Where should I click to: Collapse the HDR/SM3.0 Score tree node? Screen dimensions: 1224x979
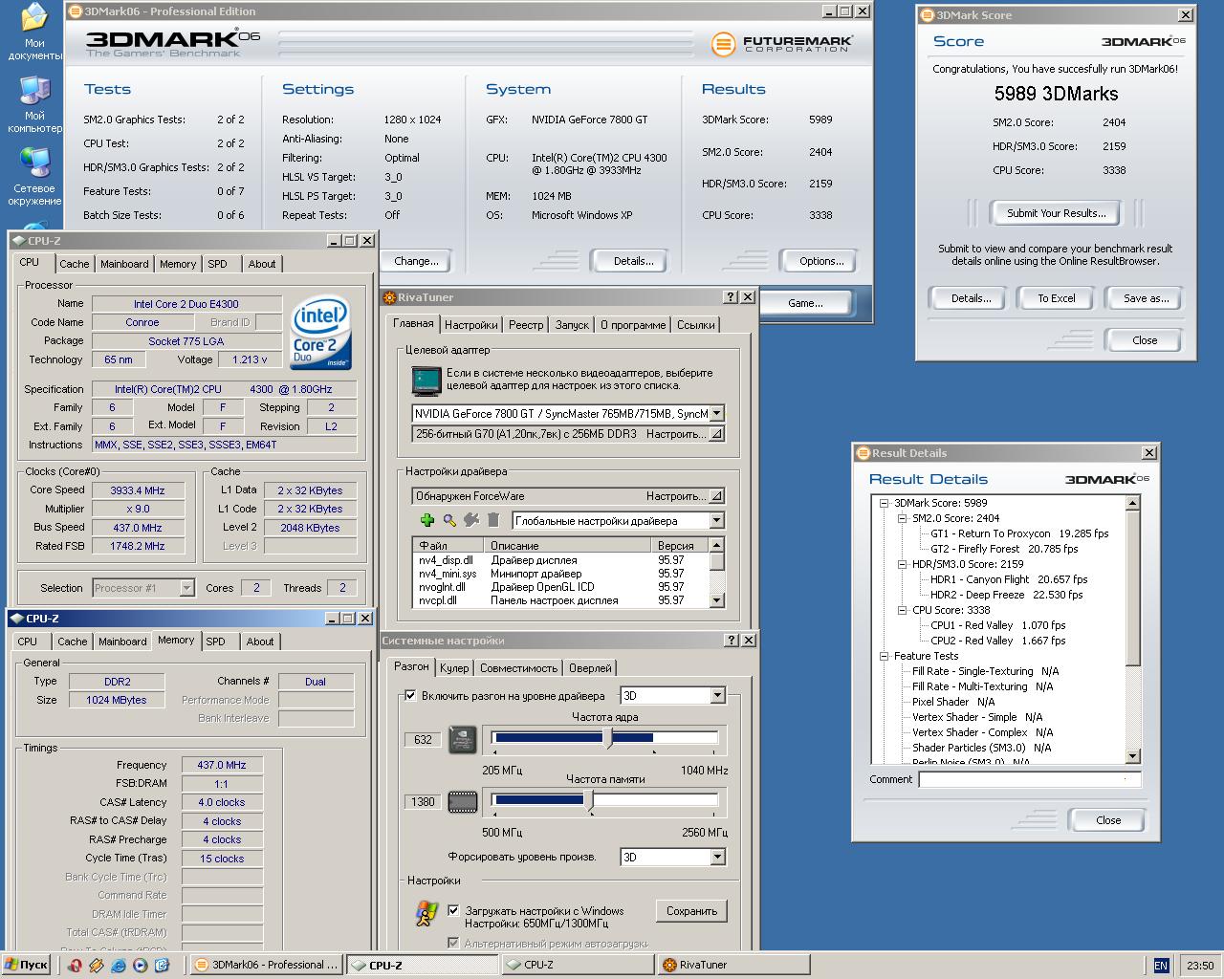tap(902, 564)
